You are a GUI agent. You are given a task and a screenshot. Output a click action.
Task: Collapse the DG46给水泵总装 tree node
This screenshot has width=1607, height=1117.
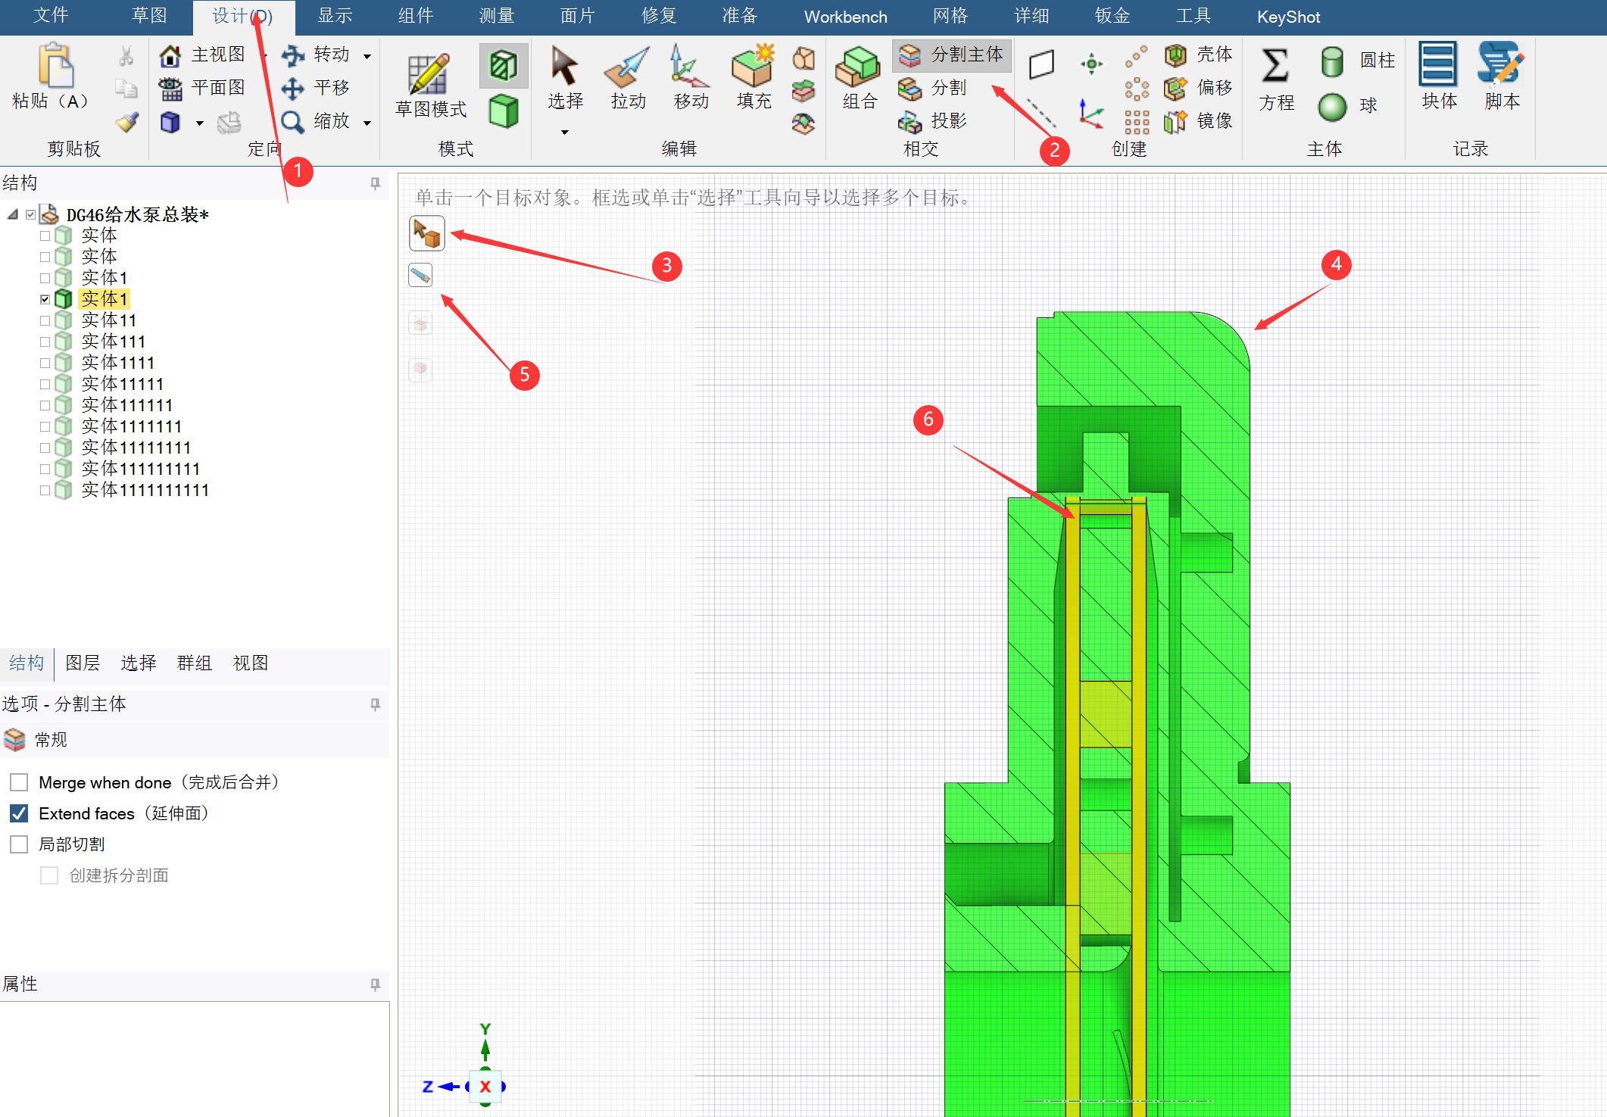click(13, 215)
